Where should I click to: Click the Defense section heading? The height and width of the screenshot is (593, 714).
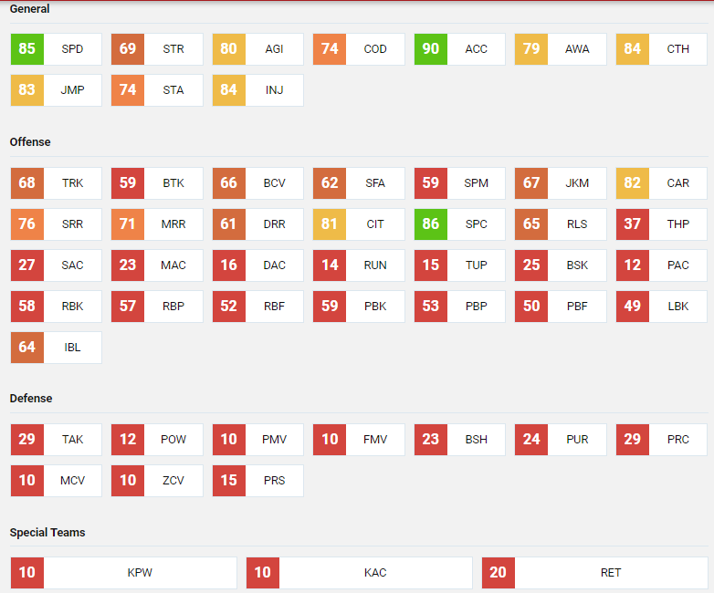(x=30, y=399)
